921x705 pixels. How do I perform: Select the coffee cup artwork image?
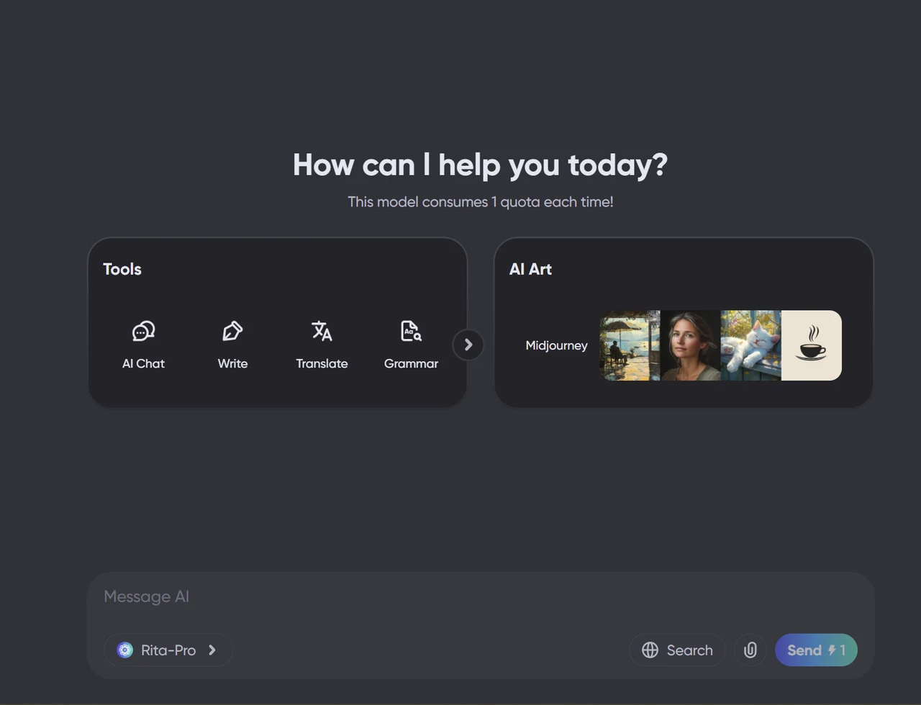(811, 345)
